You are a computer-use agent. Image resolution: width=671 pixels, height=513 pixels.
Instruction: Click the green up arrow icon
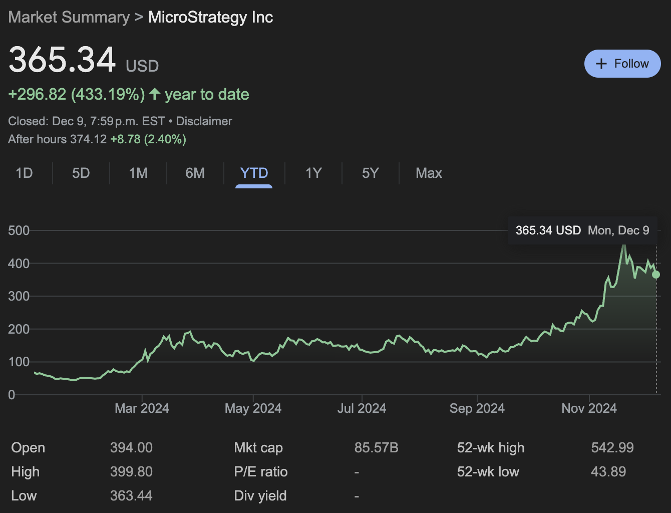coord(155,94)
